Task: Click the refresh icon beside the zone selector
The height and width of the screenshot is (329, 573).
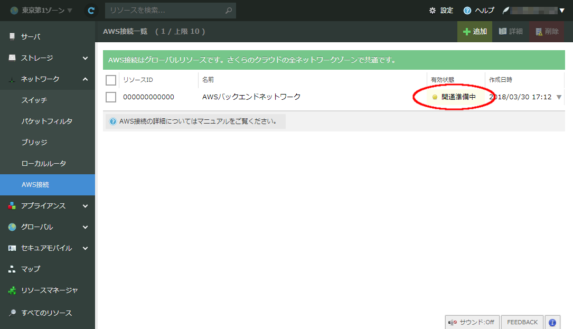Action: point(91,11)
